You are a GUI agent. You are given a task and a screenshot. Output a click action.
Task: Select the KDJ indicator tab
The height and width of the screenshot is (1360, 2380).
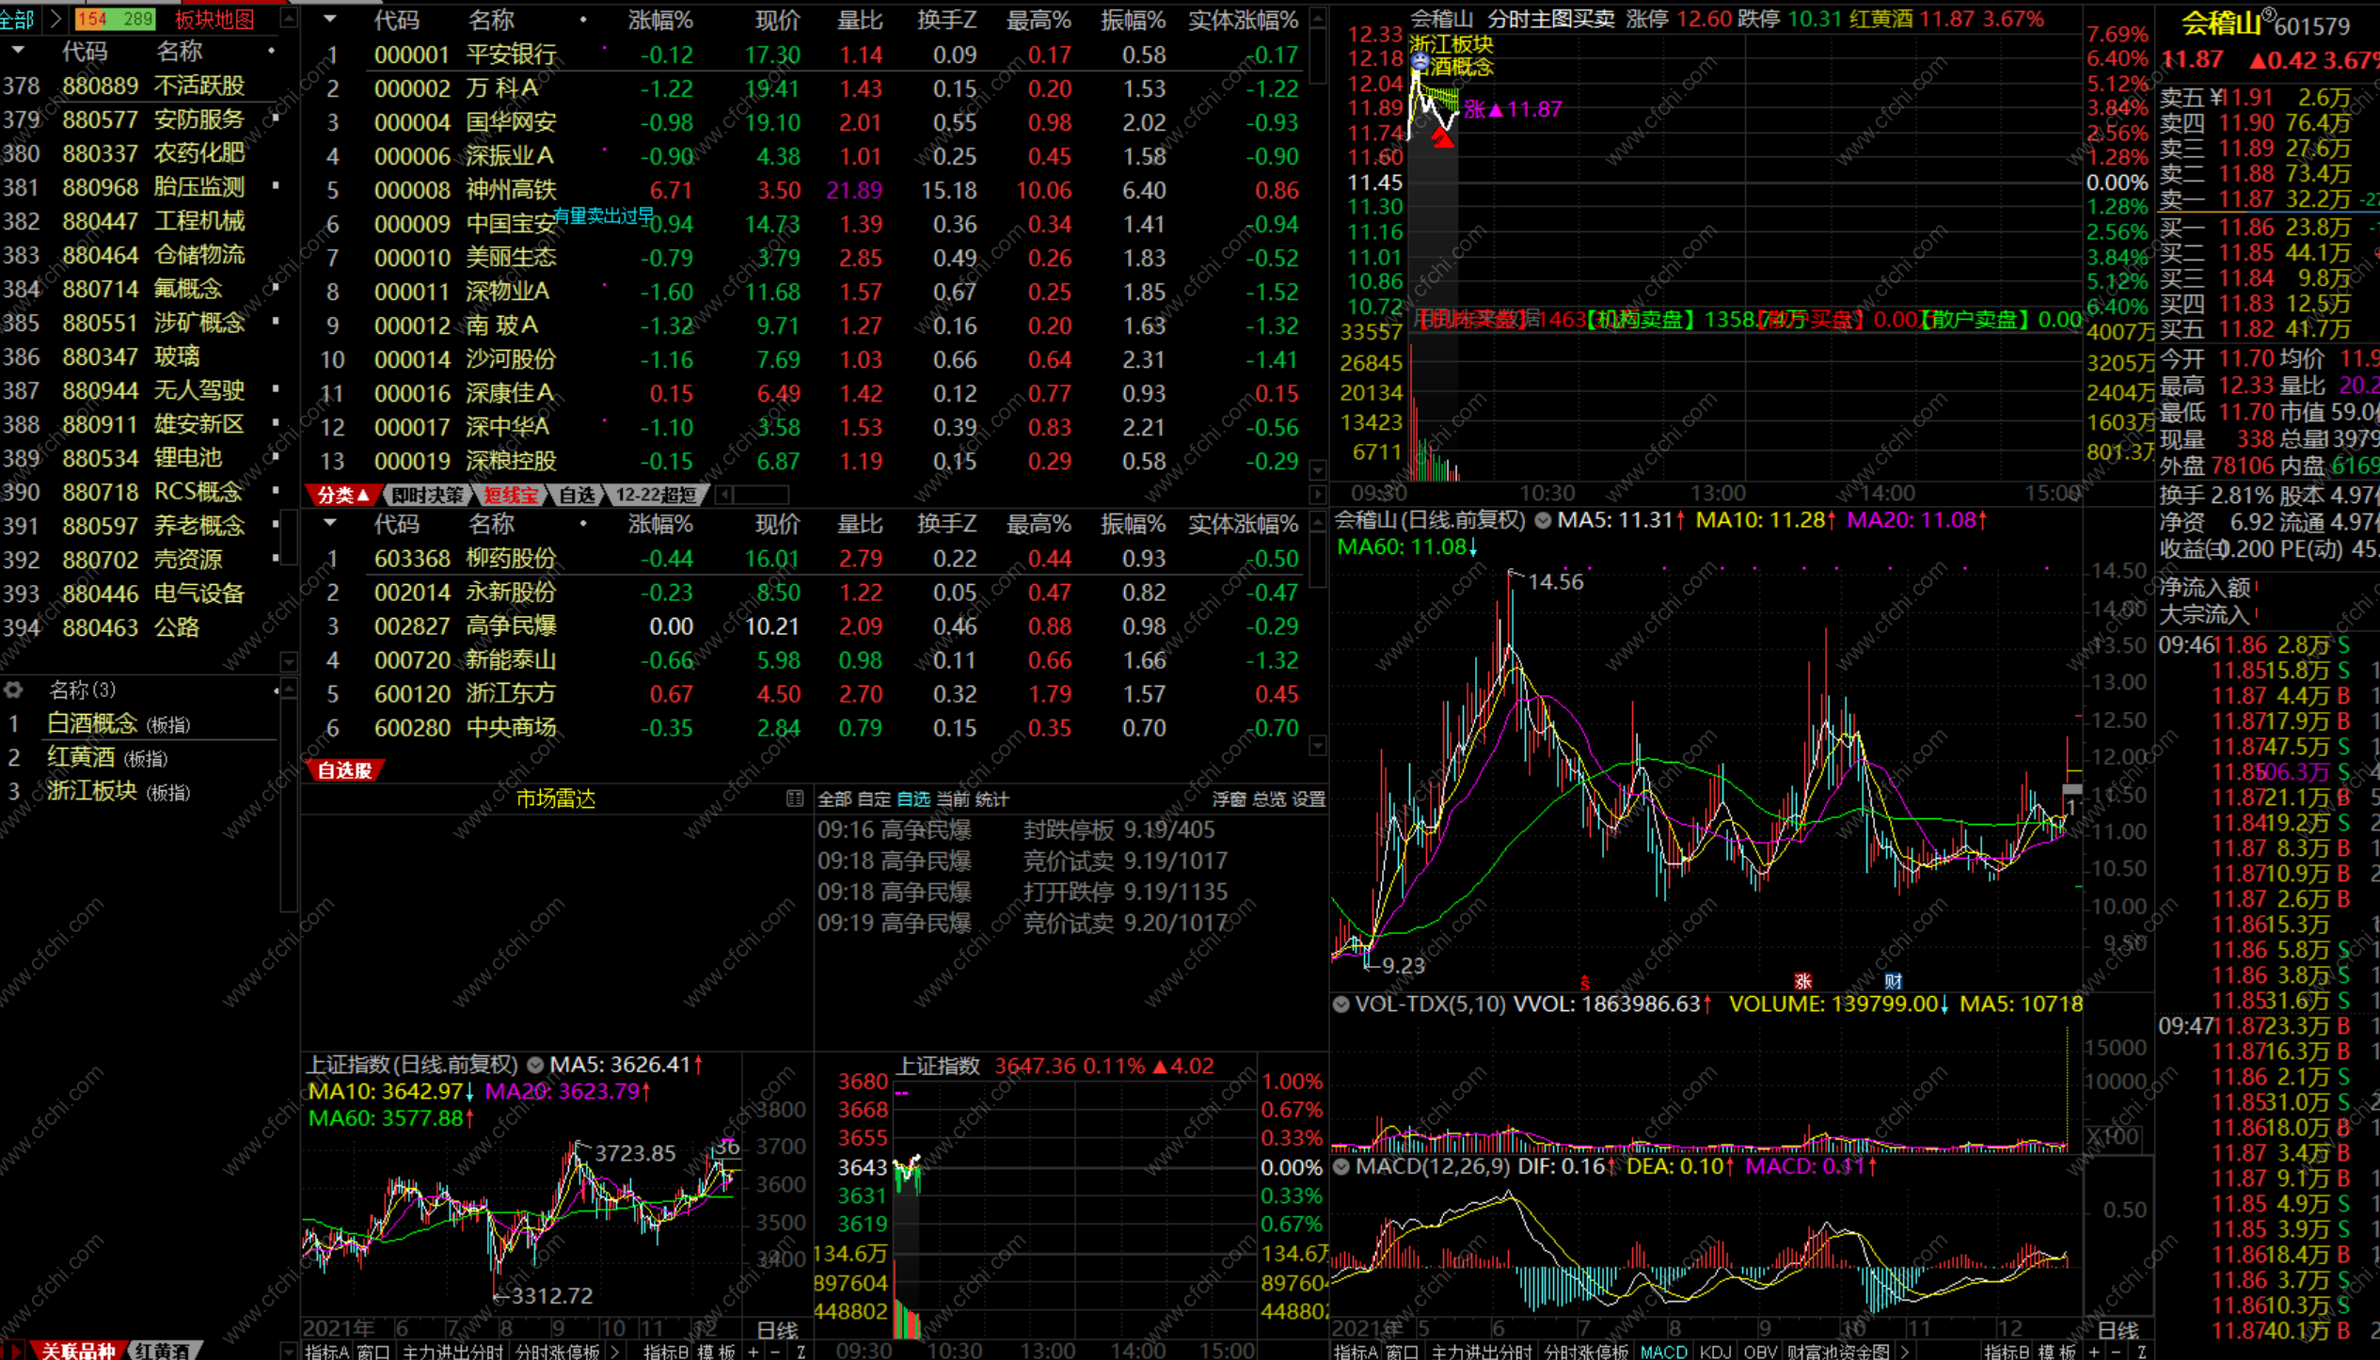[1715, 1352]
